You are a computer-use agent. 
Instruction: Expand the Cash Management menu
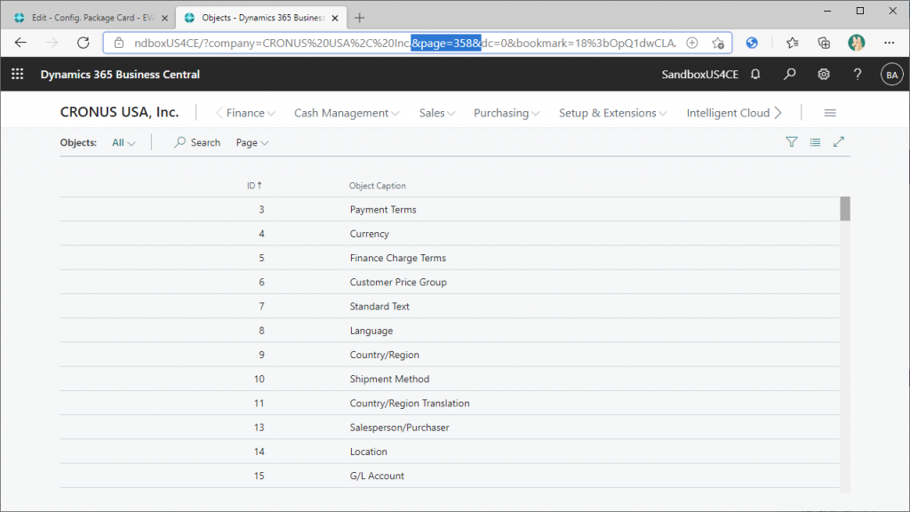tap(347, 113)
